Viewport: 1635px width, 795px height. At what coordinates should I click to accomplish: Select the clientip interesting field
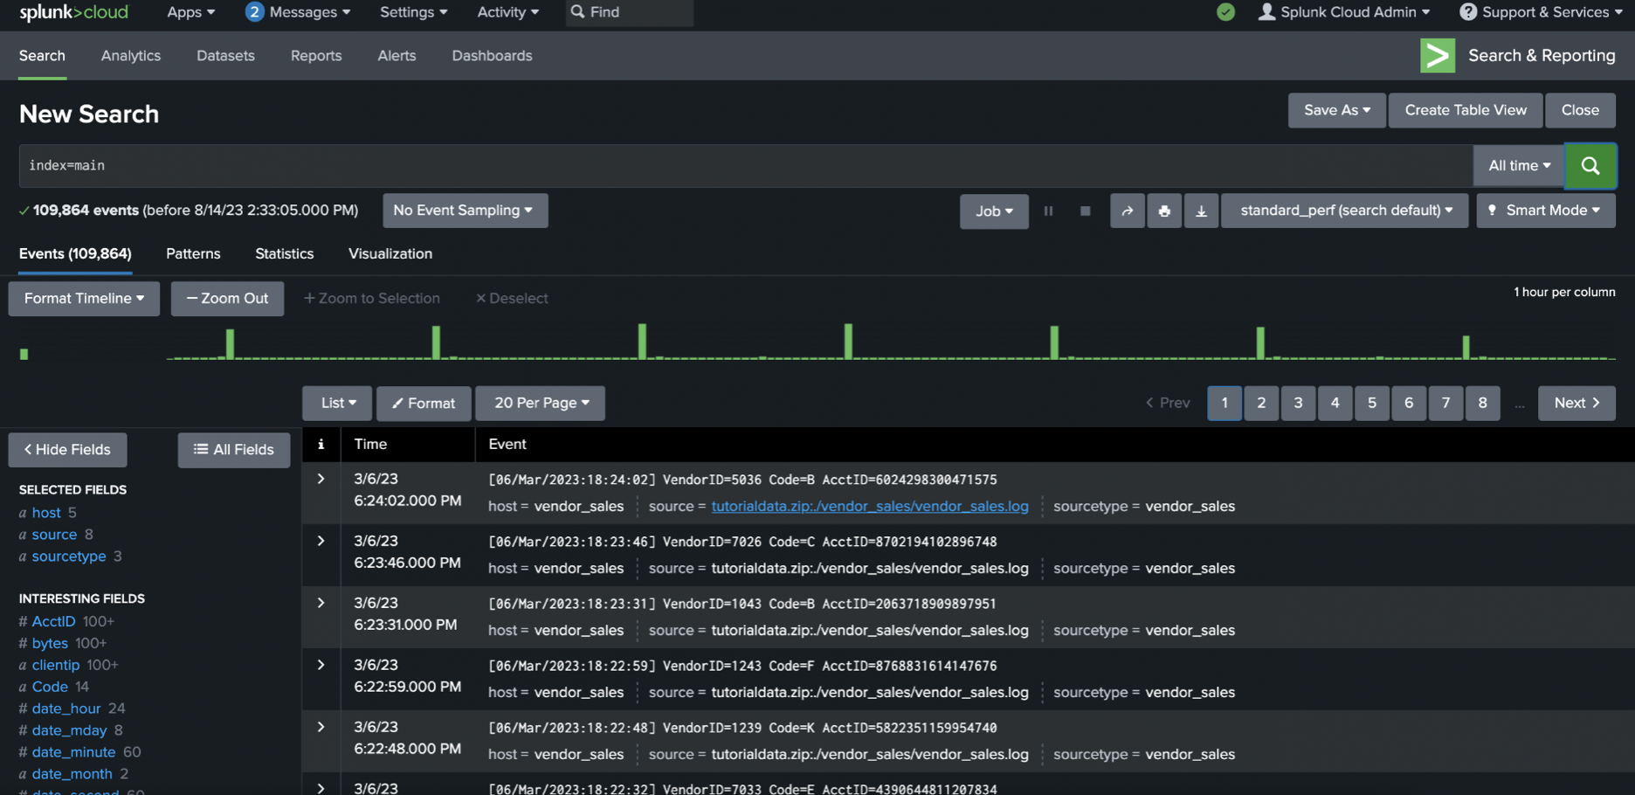click(x=56, y=666)
